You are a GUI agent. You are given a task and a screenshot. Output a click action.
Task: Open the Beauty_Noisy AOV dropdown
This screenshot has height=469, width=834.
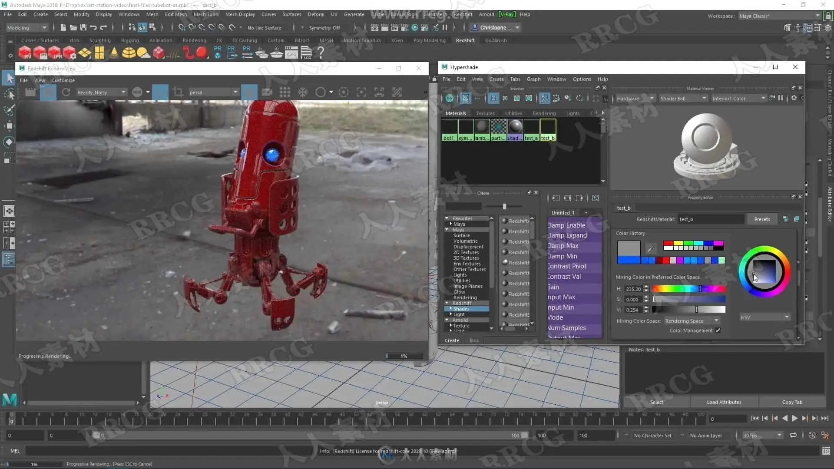tap(101, 92)
